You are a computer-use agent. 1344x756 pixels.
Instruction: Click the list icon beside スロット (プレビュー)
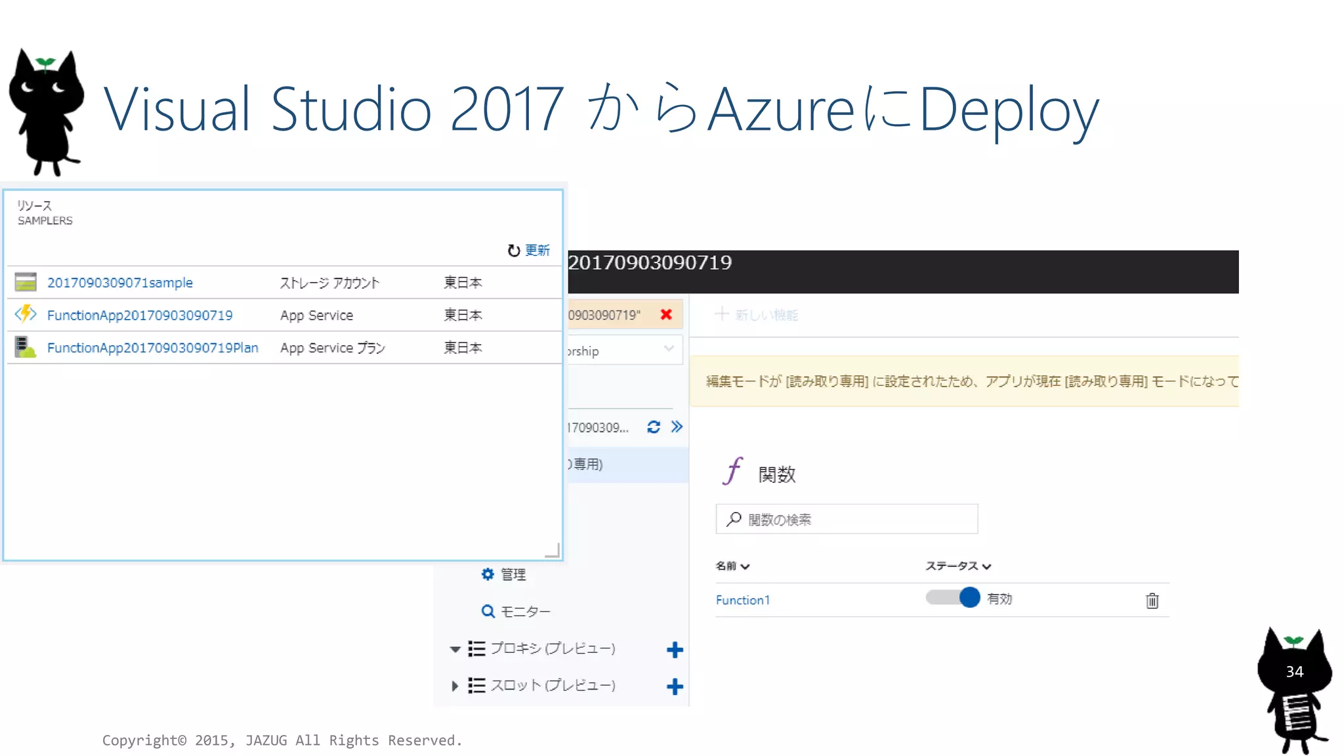tap(477, 685)
